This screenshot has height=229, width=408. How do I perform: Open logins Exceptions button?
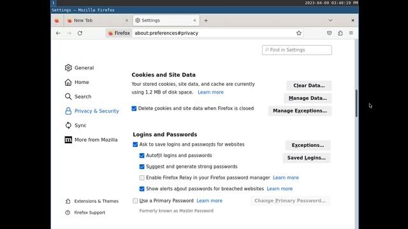[308, 145]
